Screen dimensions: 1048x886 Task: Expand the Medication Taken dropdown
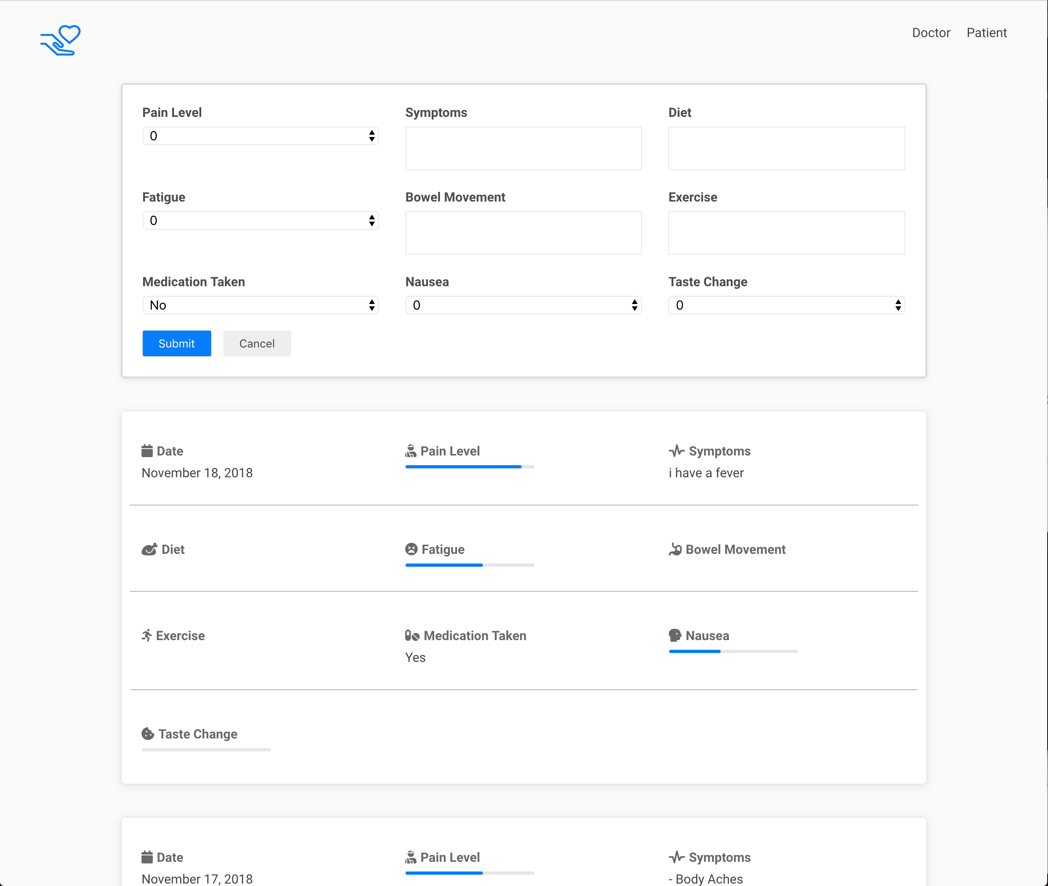click(260, 306)
